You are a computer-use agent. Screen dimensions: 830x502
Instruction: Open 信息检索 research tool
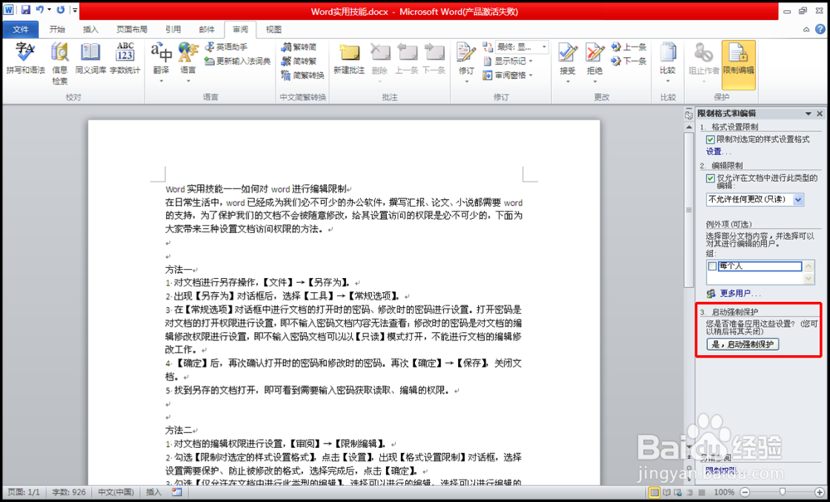[x=60, y=62]
